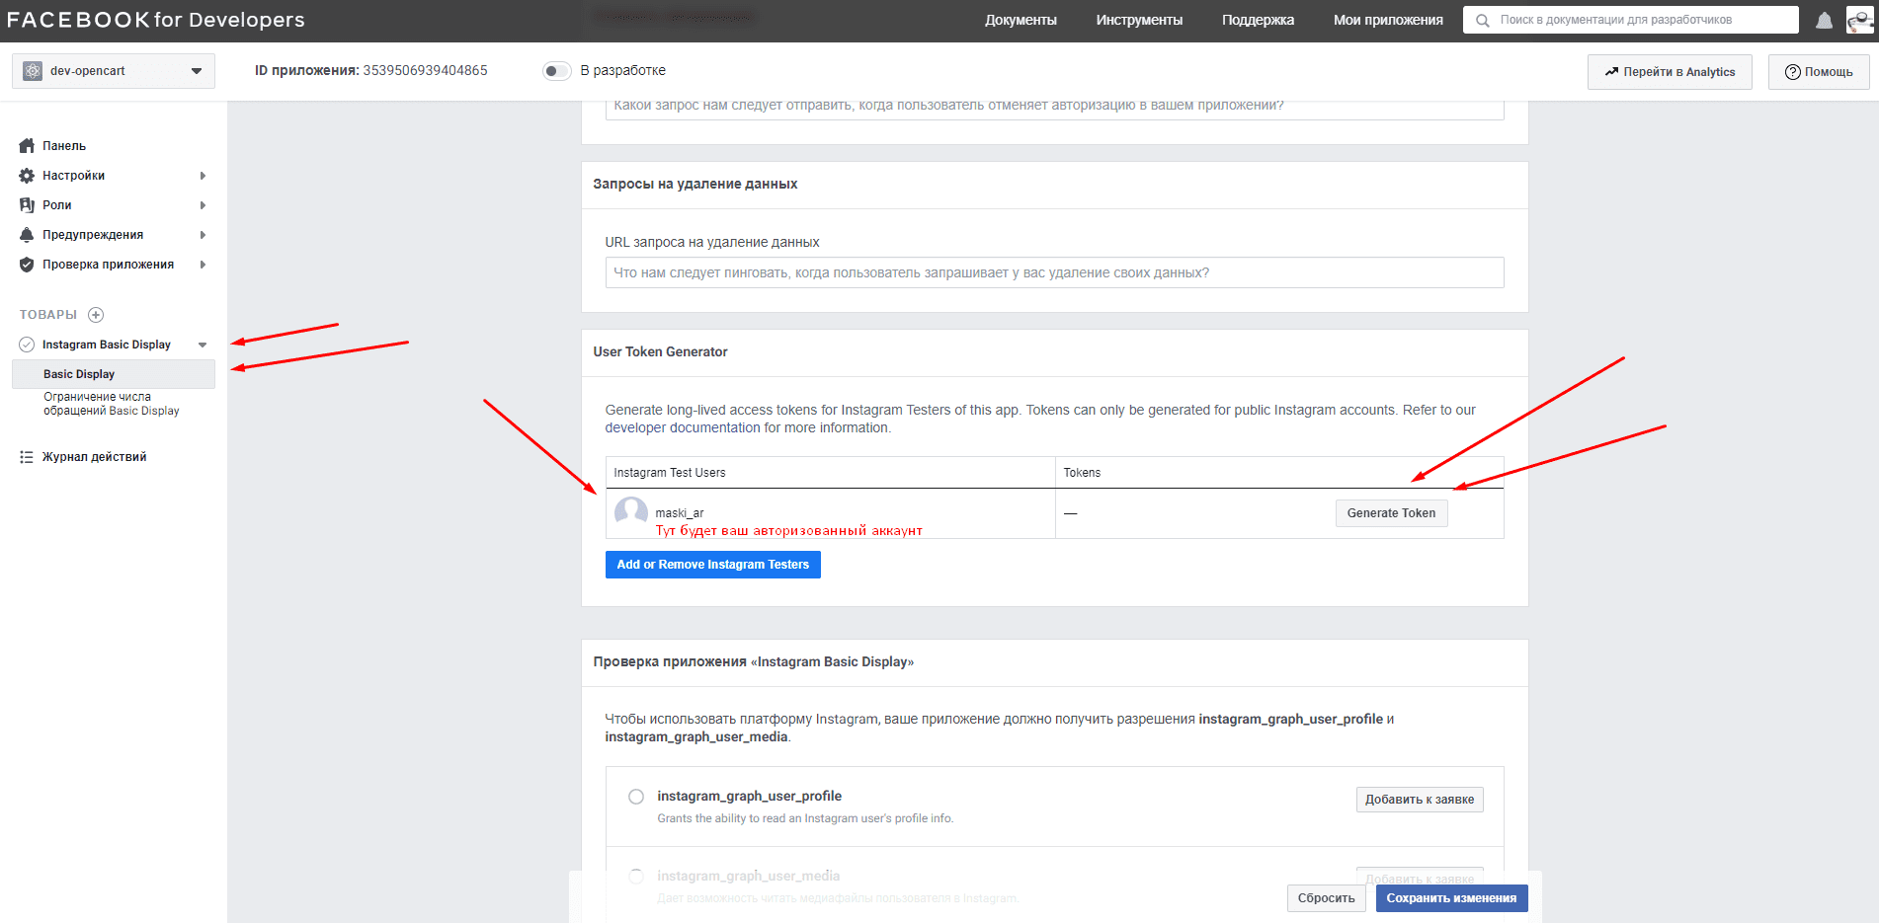The image size is (1879, 923).
Task: Open the Инструменты menu
Action: click(x=1139, y=20)
